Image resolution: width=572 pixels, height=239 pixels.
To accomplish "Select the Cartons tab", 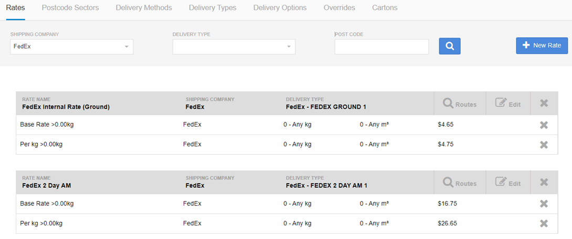I will pos(385,8).
